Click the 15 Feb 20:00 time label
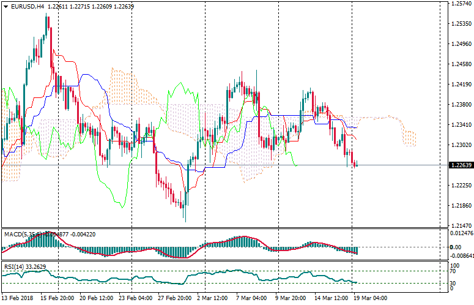The width and height of the screenshot is (474, 305). pyautogui.click(x=57, y=298)
